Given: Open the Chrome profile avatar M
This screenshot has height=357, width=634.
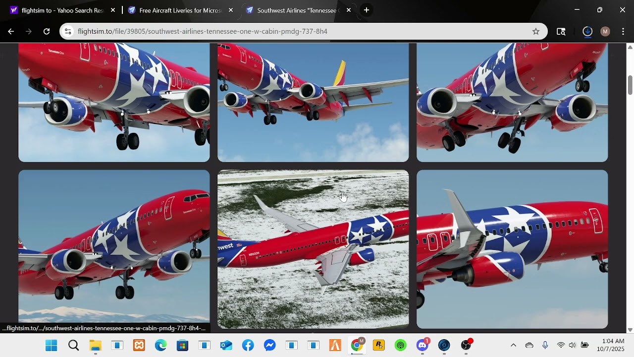Looking at the screenshot, I should [605, 31].
